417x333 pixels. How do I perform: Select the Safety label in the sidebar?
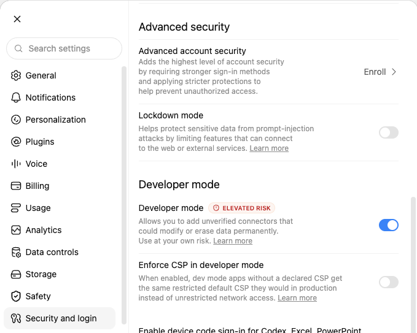38,296
